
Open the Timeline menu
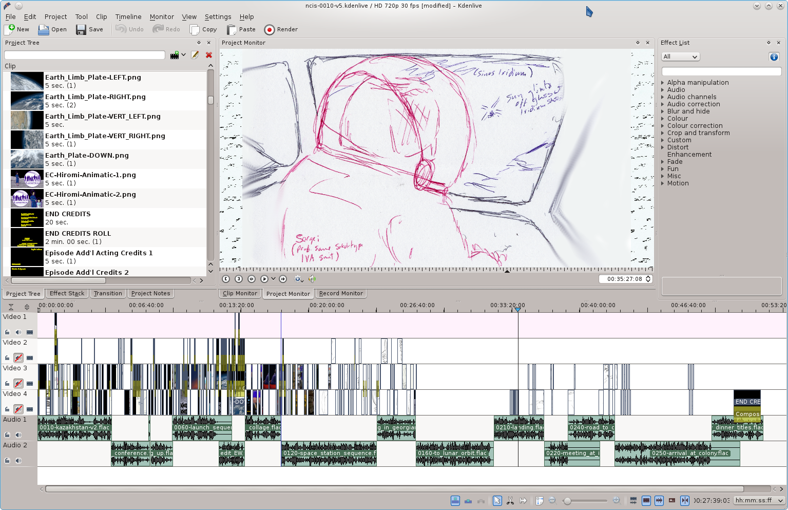[x=128, y=16]
